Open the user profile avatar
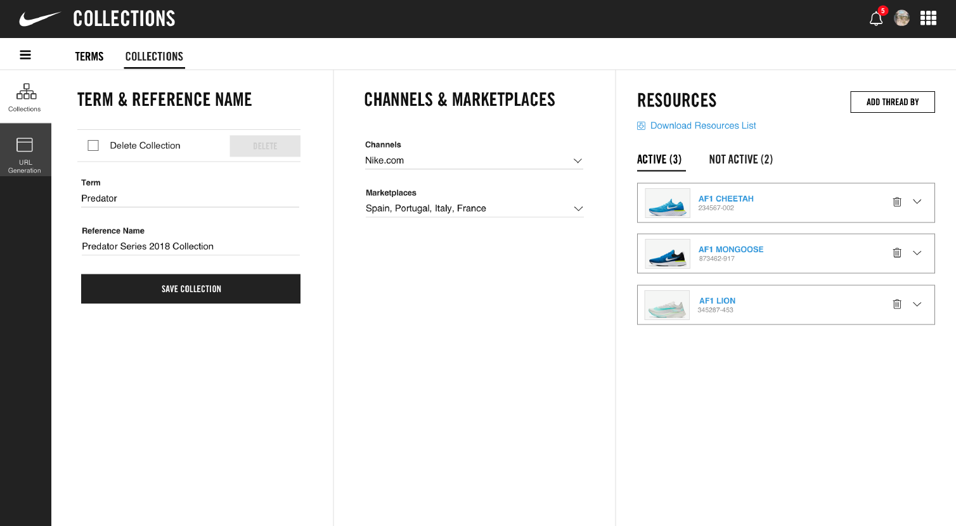956x526 pixels. tap(901, 18)
